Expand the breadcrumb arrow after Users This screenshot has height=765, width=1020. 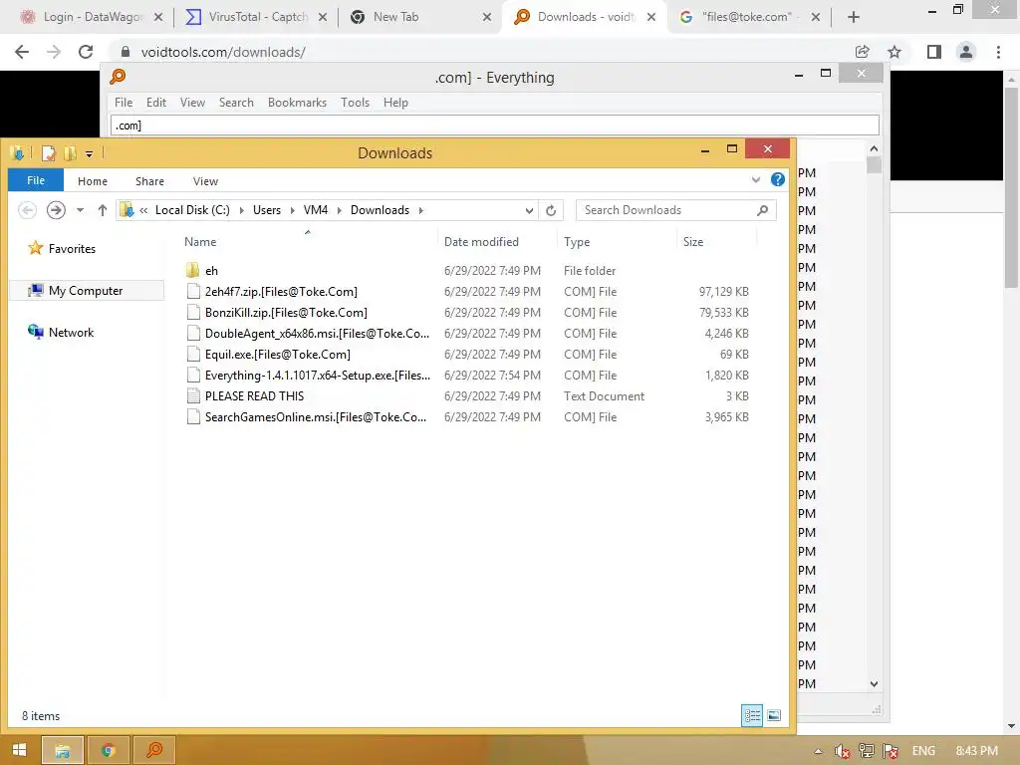tap(292, 210)
